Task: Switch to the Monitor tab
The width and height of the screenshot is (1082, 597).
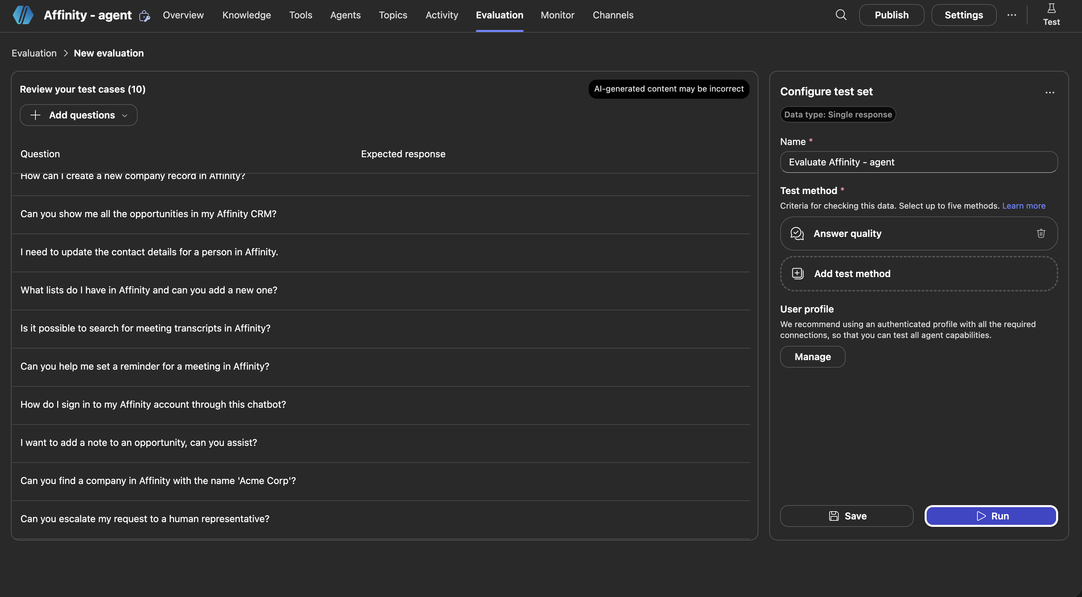Action: 557,15
